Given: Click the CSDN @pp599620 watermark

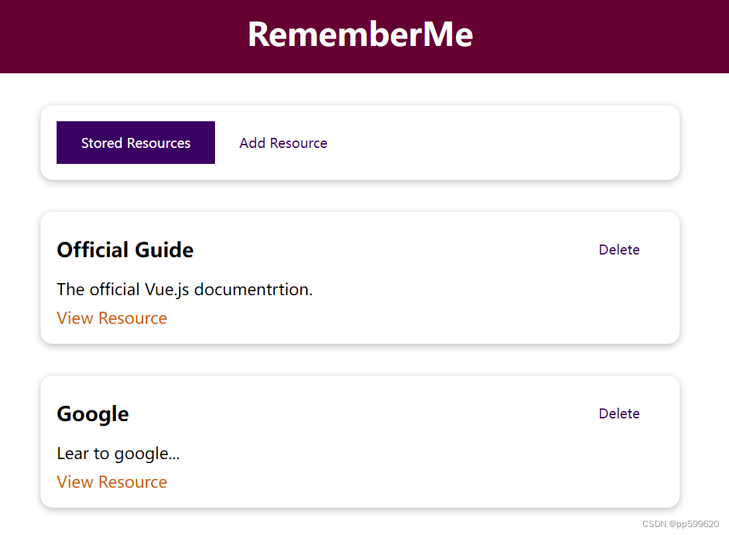Looking at the screenshot, I should [x=680, y=524].
